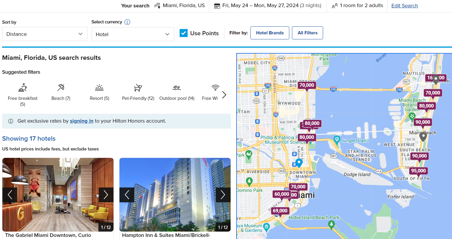Open the Hotel Brands filter

point(269,33)
